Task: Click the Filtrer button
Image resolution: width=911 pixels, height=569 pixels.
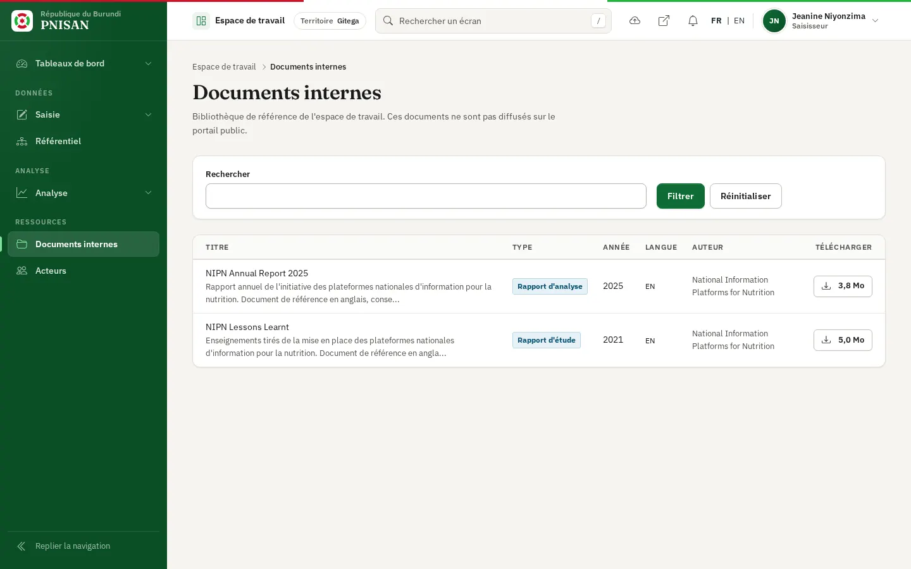Action: pyautogui.click(x=681, y=196)
